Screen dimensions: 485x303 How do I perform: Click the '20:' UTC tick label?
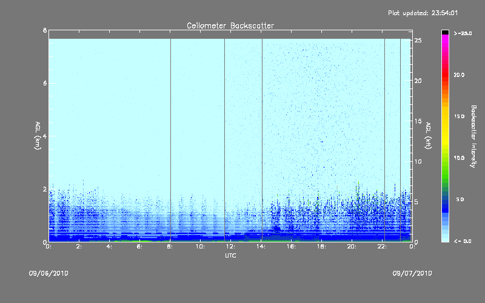tap(352, 247)
